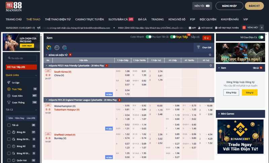Image resolution: width=269 pixels, height=163 pixels.
Task: Click LIVE badge for Wolverhampton match
Action: pos(48,105)
